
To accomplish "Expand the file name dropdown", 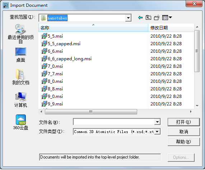I will [157, 122].
